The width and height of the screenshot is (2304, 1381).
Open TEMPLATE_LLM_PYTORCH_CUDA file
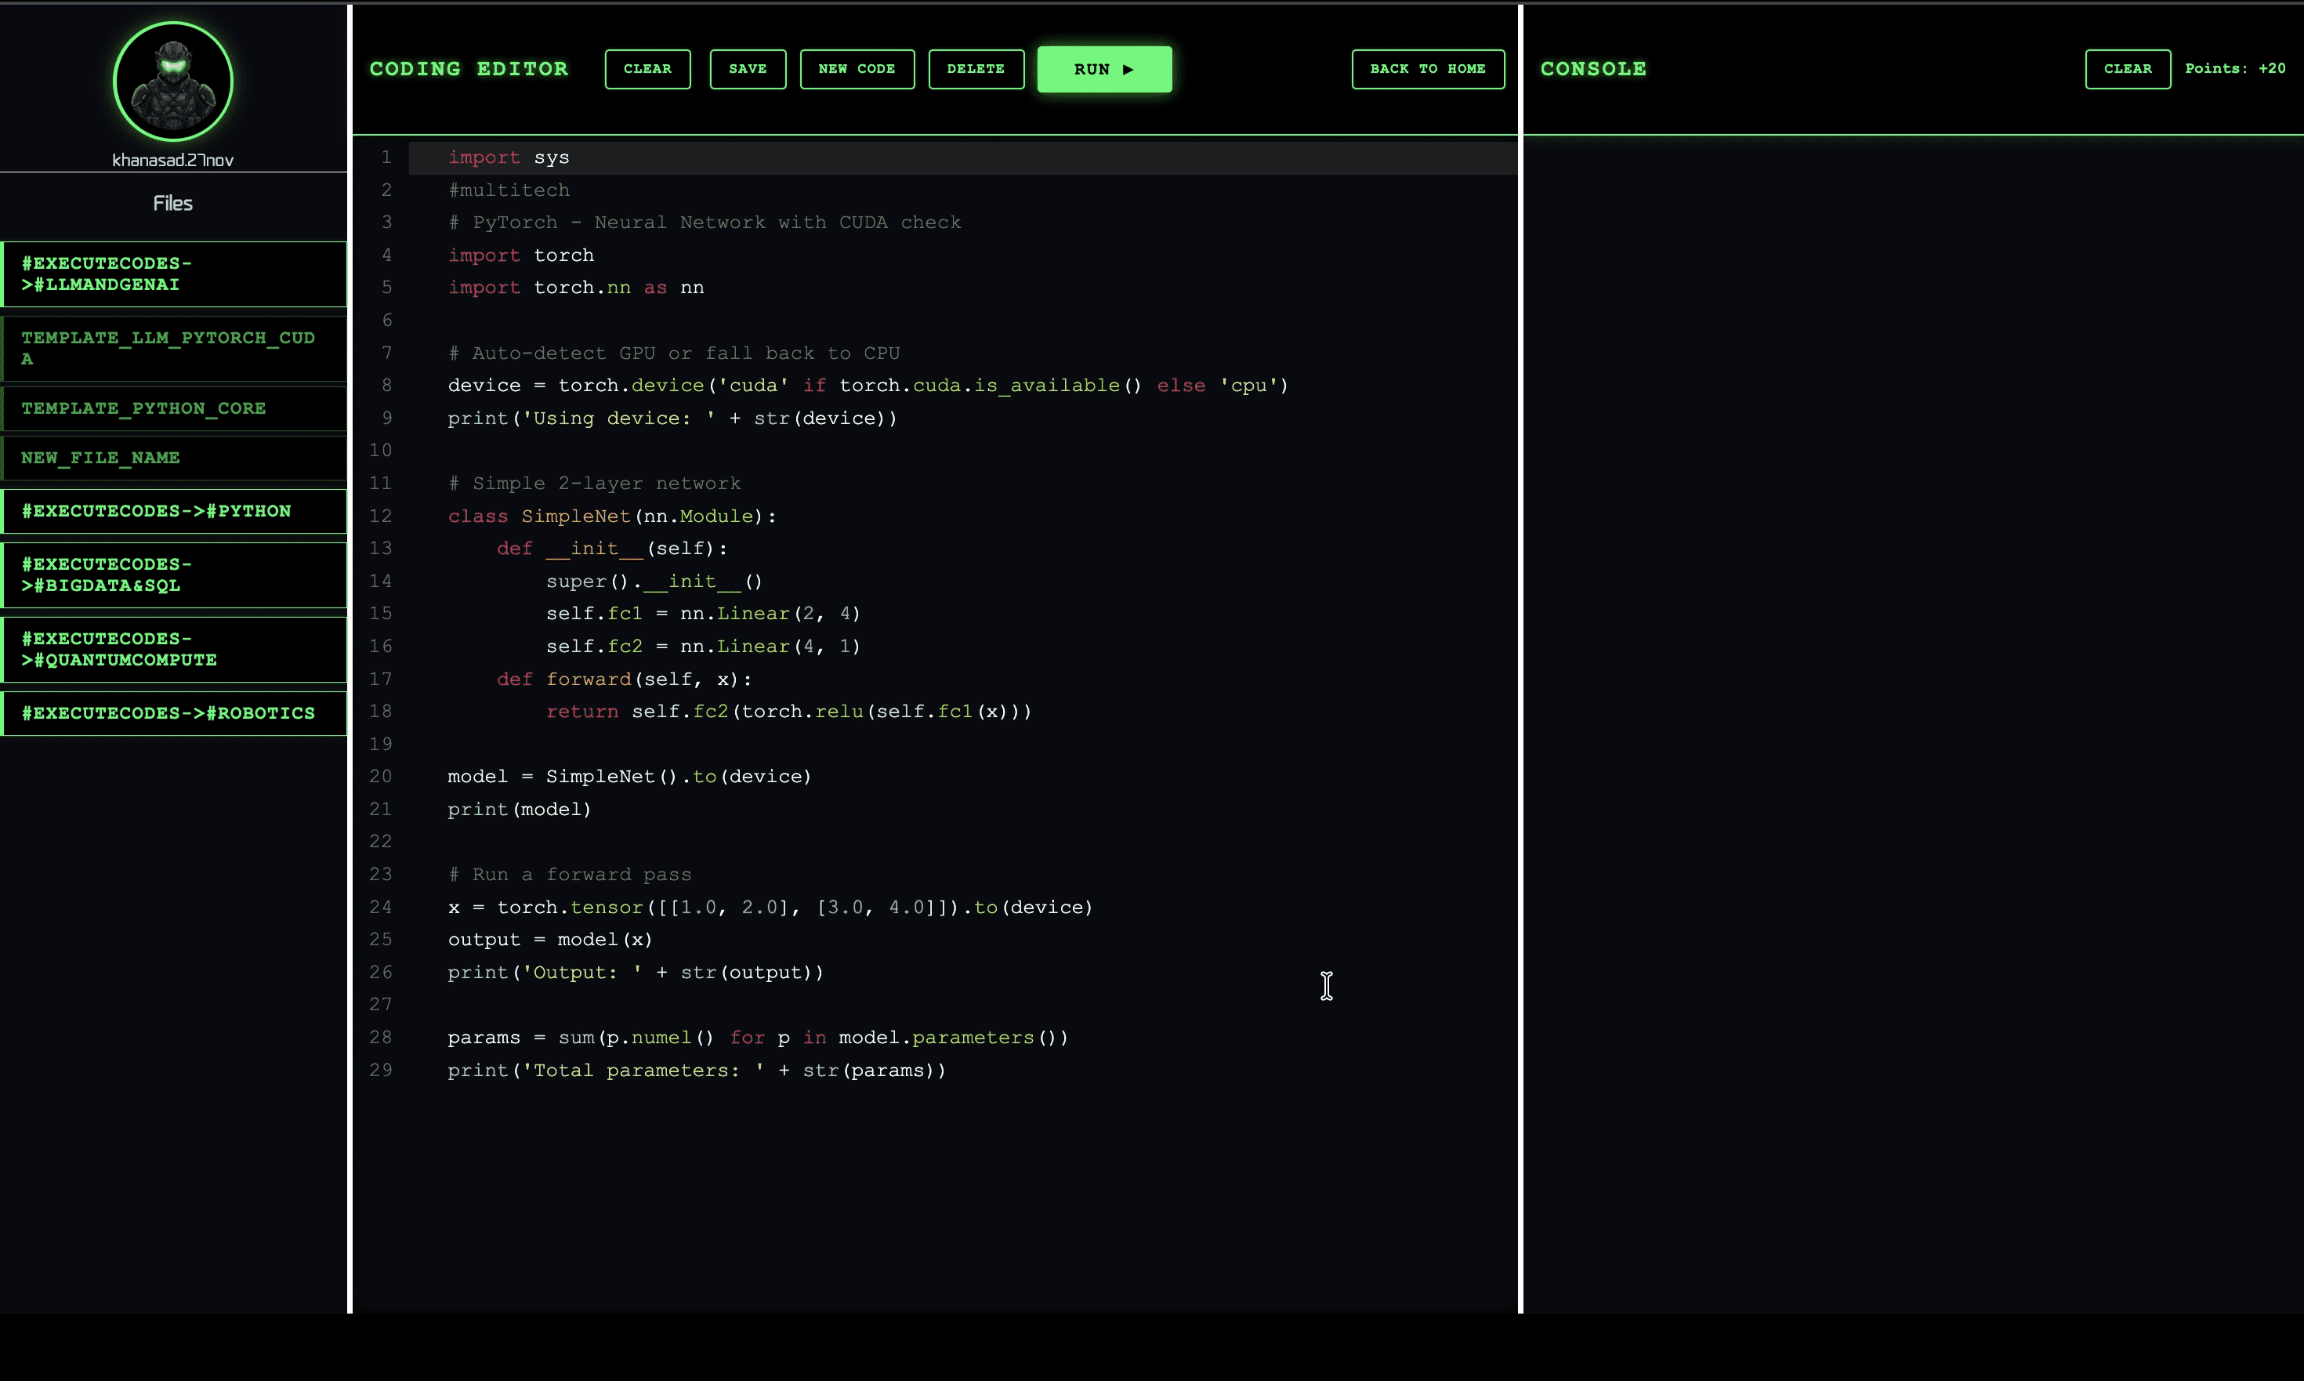coord(174,348)
